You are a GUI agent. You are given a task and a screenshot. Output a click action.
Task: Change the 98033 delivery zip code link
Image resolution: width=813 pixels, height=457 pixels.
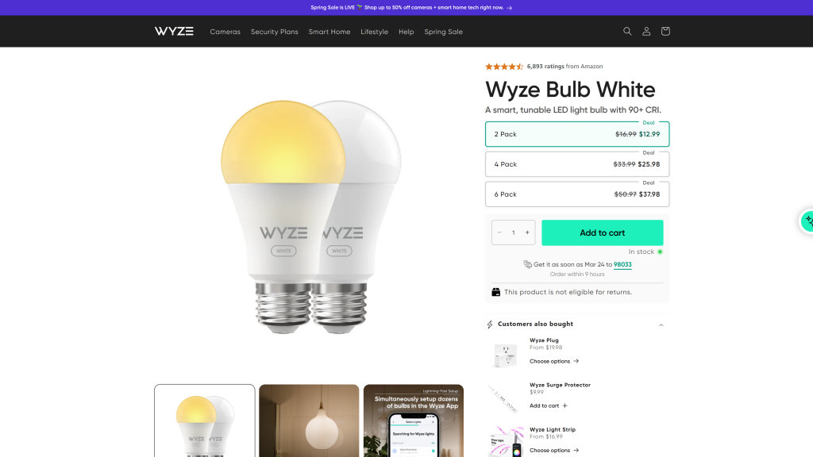click(x=622, y=264)
